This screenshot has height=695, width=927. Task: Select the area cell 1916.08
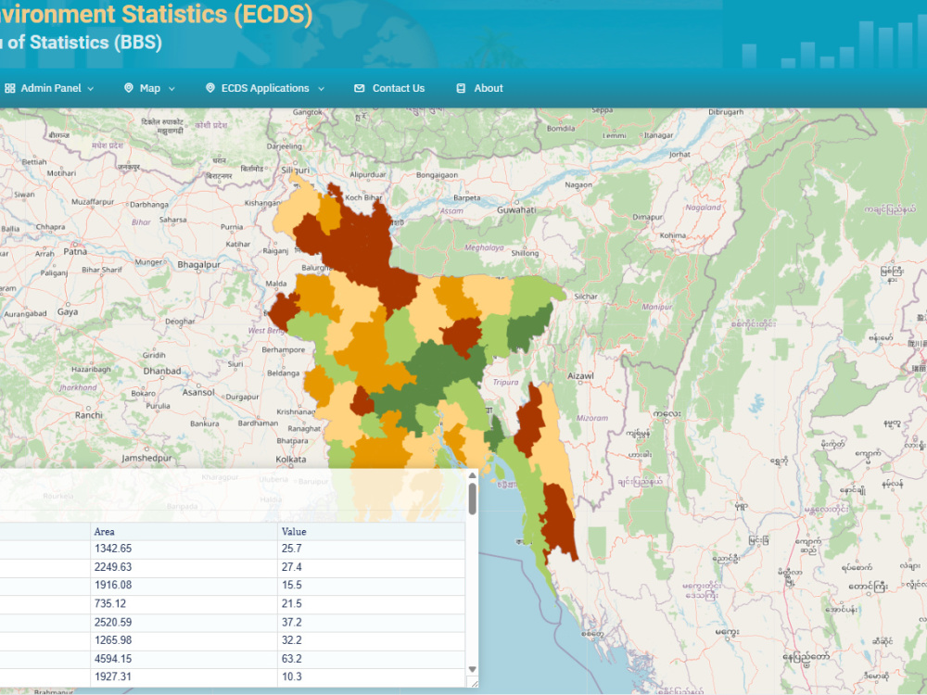(184, 585)
